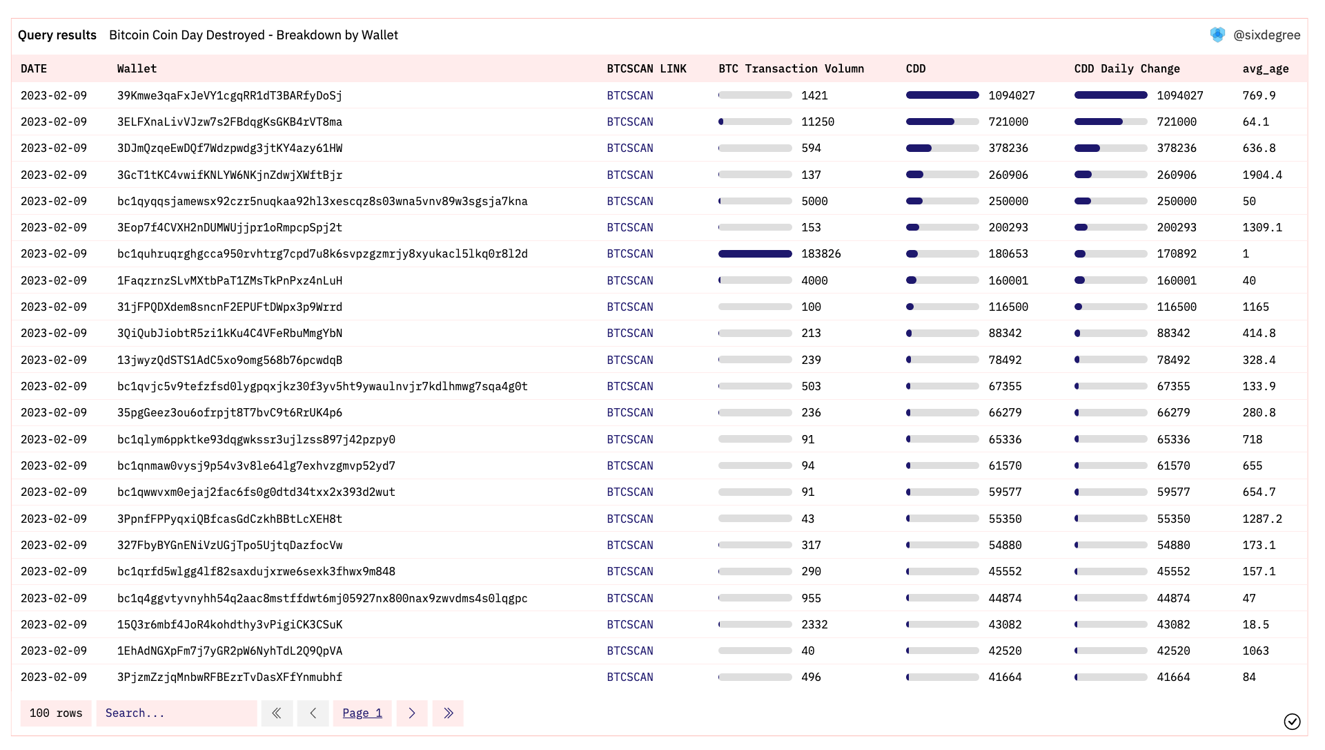
Task: Select wallet address 39Kmwe3qaFxJeVY1cgqRR1dT3BARfyDoSj
Action: (230, 96)
